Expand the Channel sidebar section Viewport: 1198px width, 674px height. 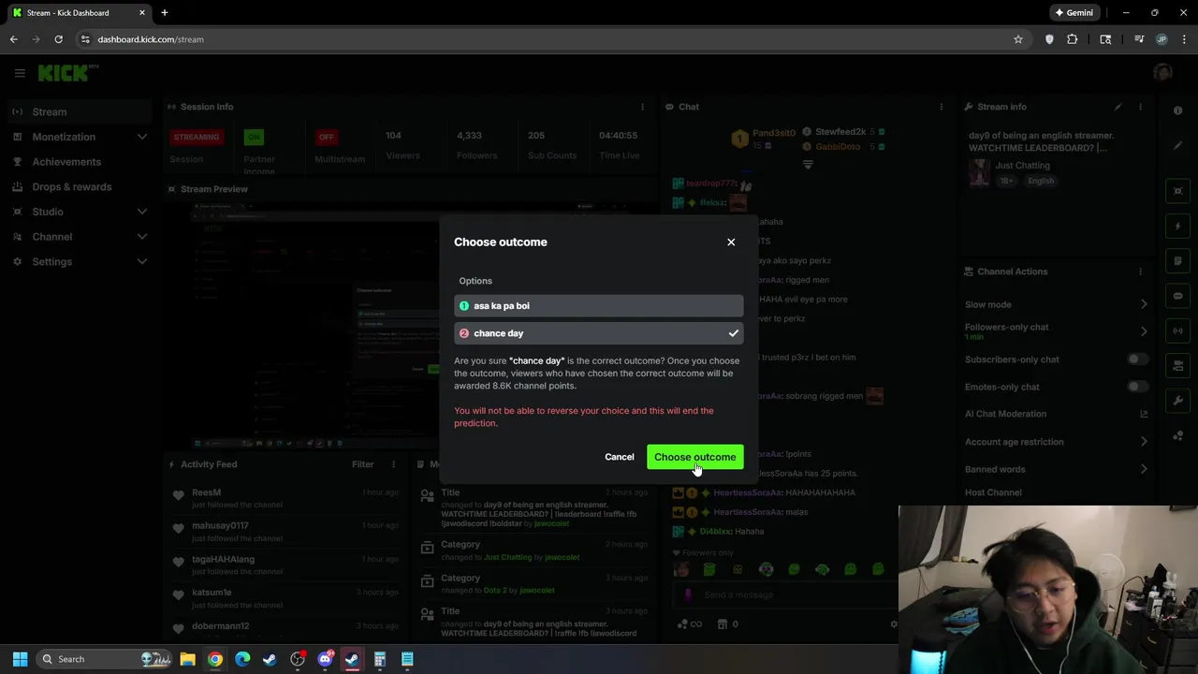[x=79, y=237]
